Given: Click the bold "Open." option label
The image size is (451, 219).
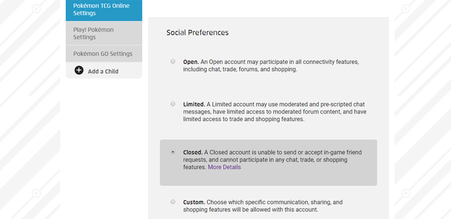Looking at the screenshot, I should 191,62.
